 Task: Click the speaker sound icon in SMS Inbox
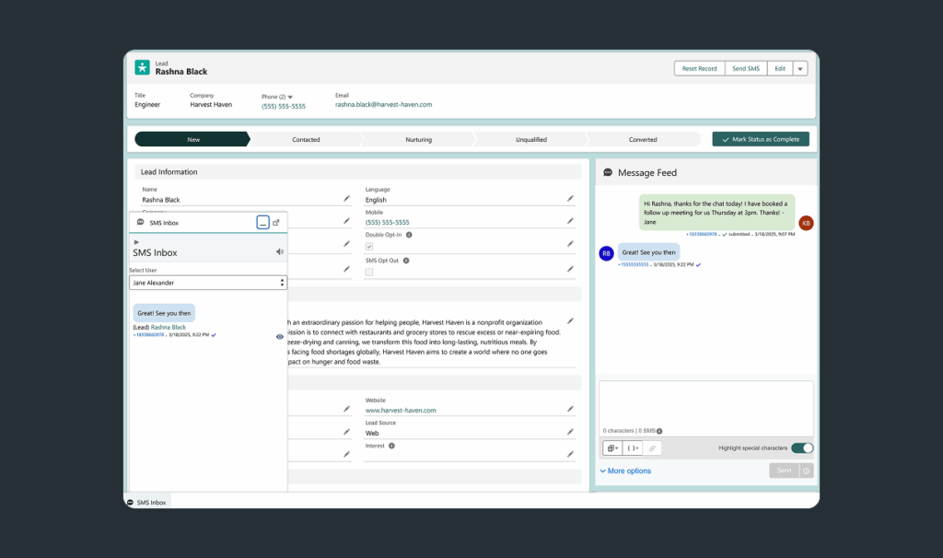[280, 251]
